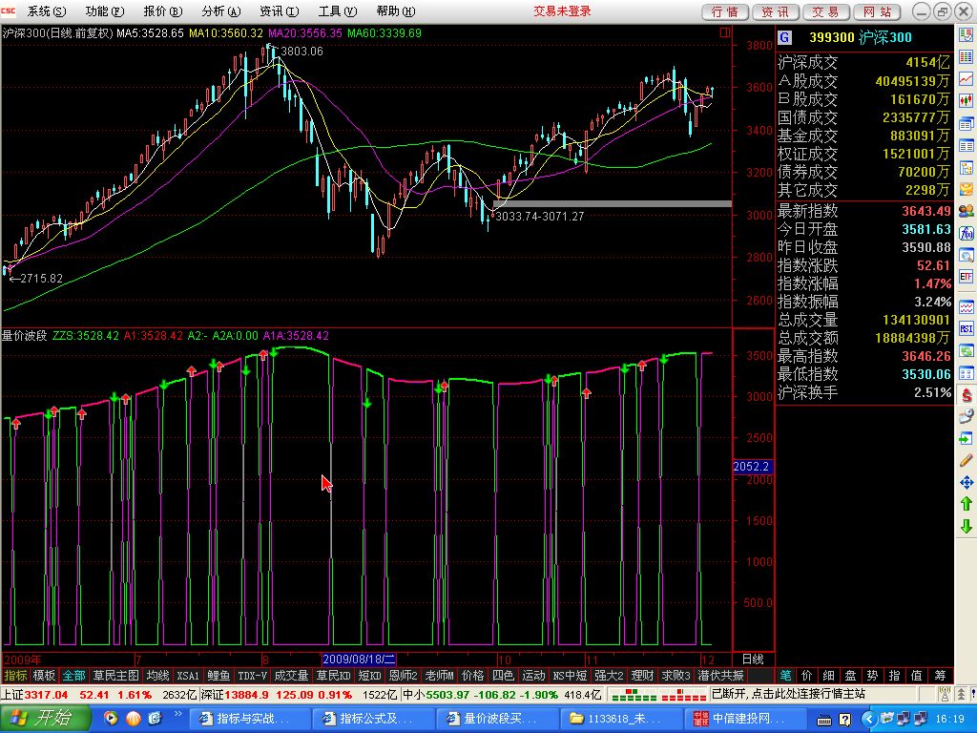Open the 1133618_未 folder taskbar item
Image resolution: width=977 pixels, height=733 pixels.
pos(619,719)
